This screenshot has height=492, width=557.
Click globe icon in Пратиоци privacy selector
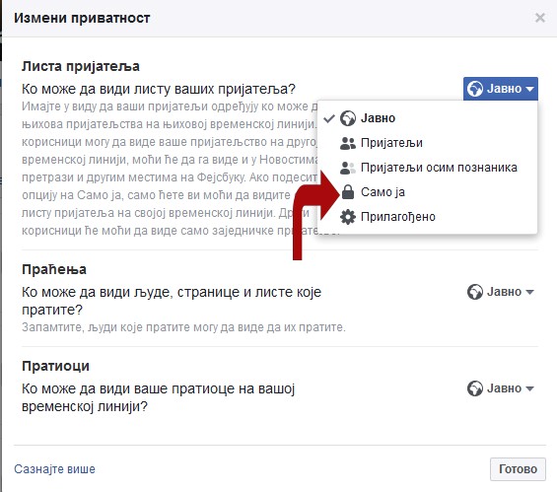coord(475,388)
